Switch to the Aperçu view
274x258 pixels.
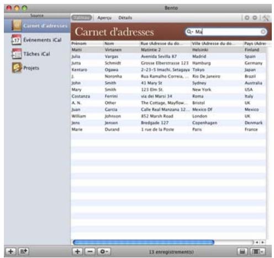104,18
